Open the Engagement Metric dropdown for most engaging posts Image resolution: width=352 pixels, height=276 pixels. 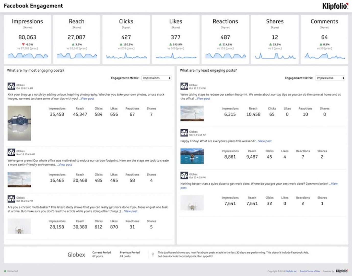tap(156, 78)
